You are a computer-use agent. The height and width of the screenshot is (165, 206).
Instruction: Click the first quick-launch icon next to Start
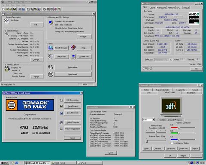tap(13, 163)
